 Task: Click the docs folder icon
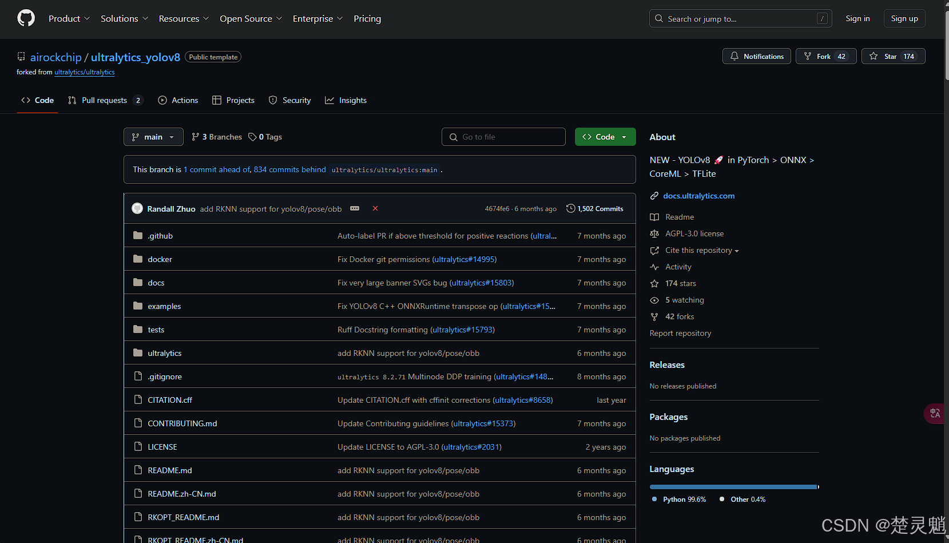pos(138,282)
